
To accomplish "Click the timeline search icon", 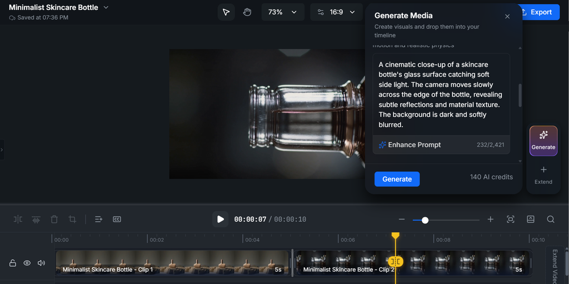I will [551, 220].
